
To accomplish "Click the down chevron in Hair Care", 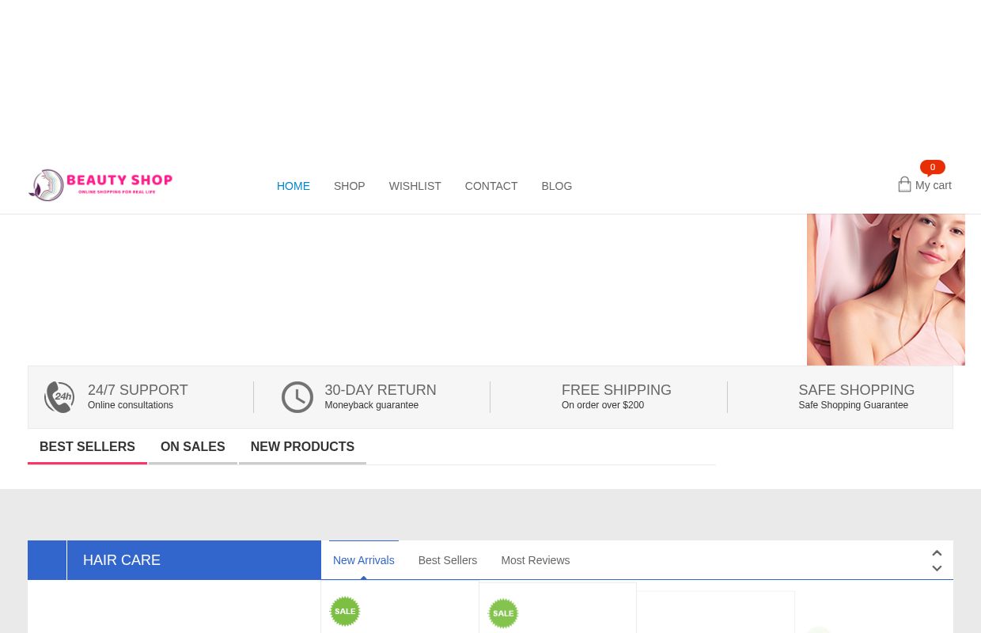I will tap(937, 568).
